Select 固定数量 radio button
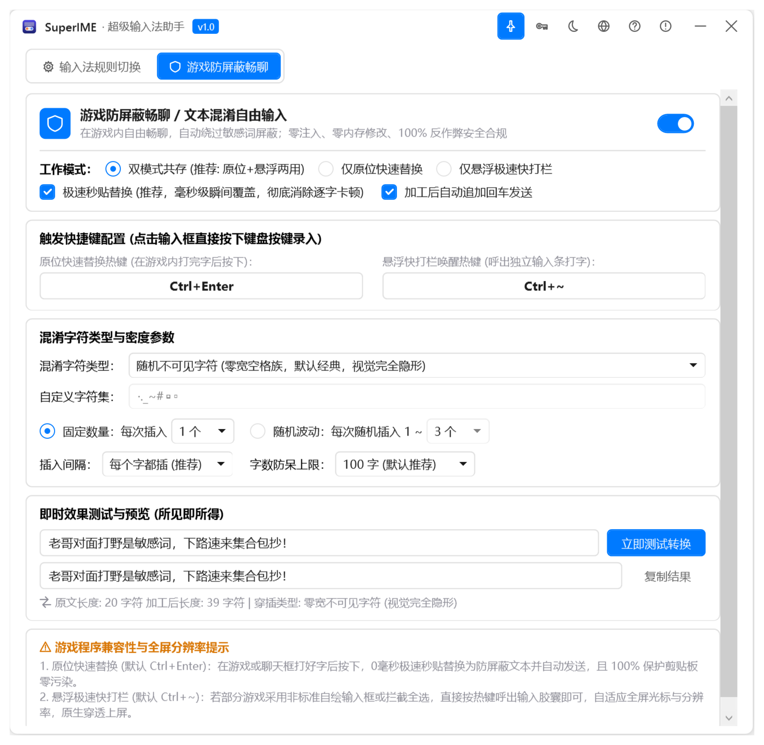The image size is (764, 745). (47, 431)
